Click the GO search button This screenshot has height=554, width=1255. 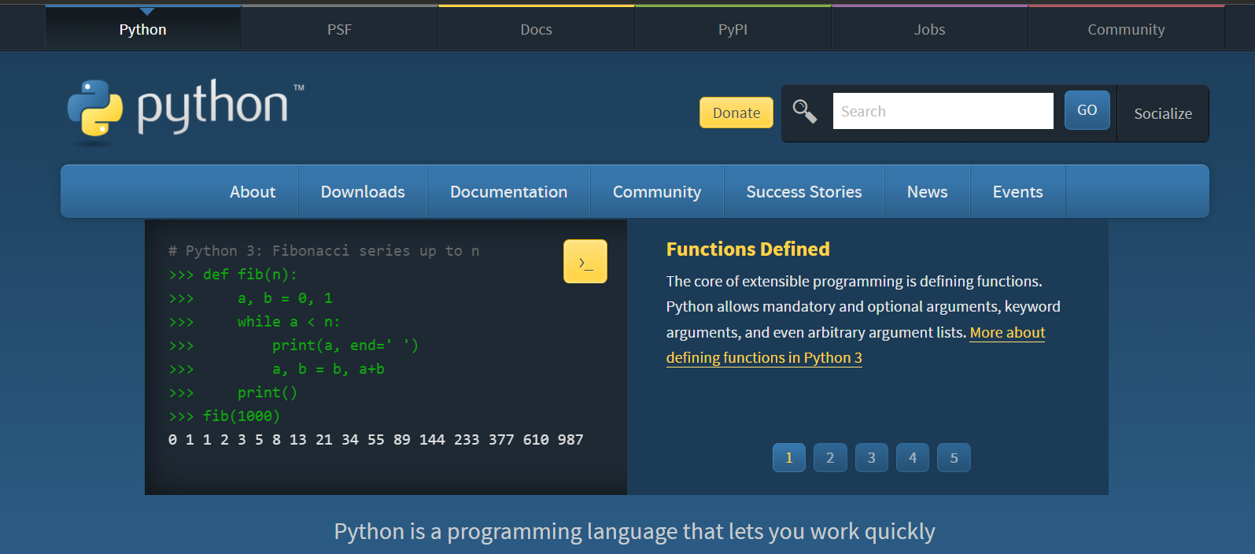(x=1087, y=110)
